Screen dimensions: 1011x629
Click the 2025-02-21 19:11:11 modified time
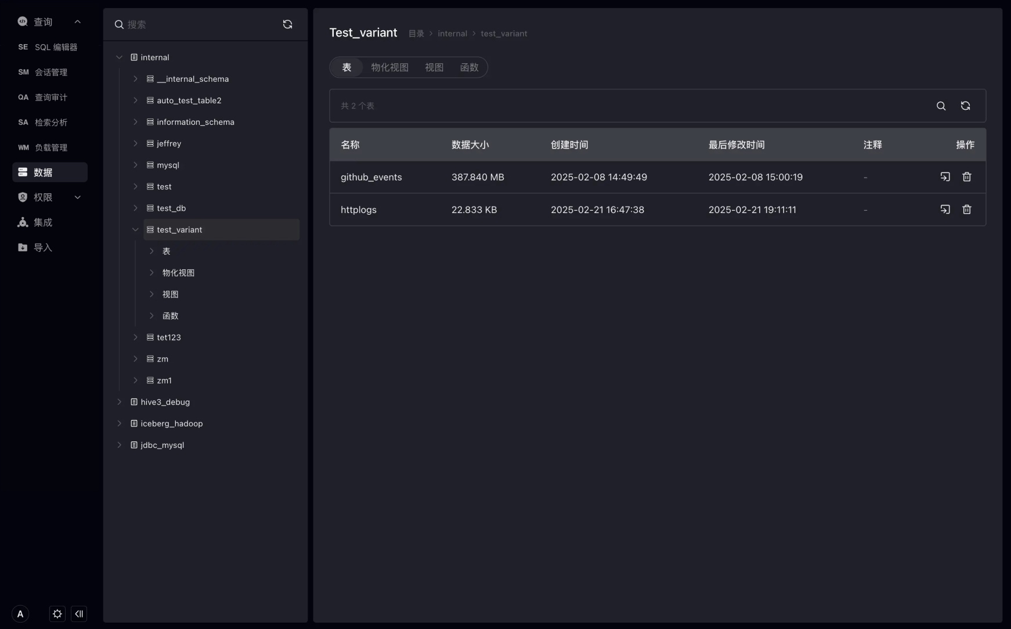(752, 209)
